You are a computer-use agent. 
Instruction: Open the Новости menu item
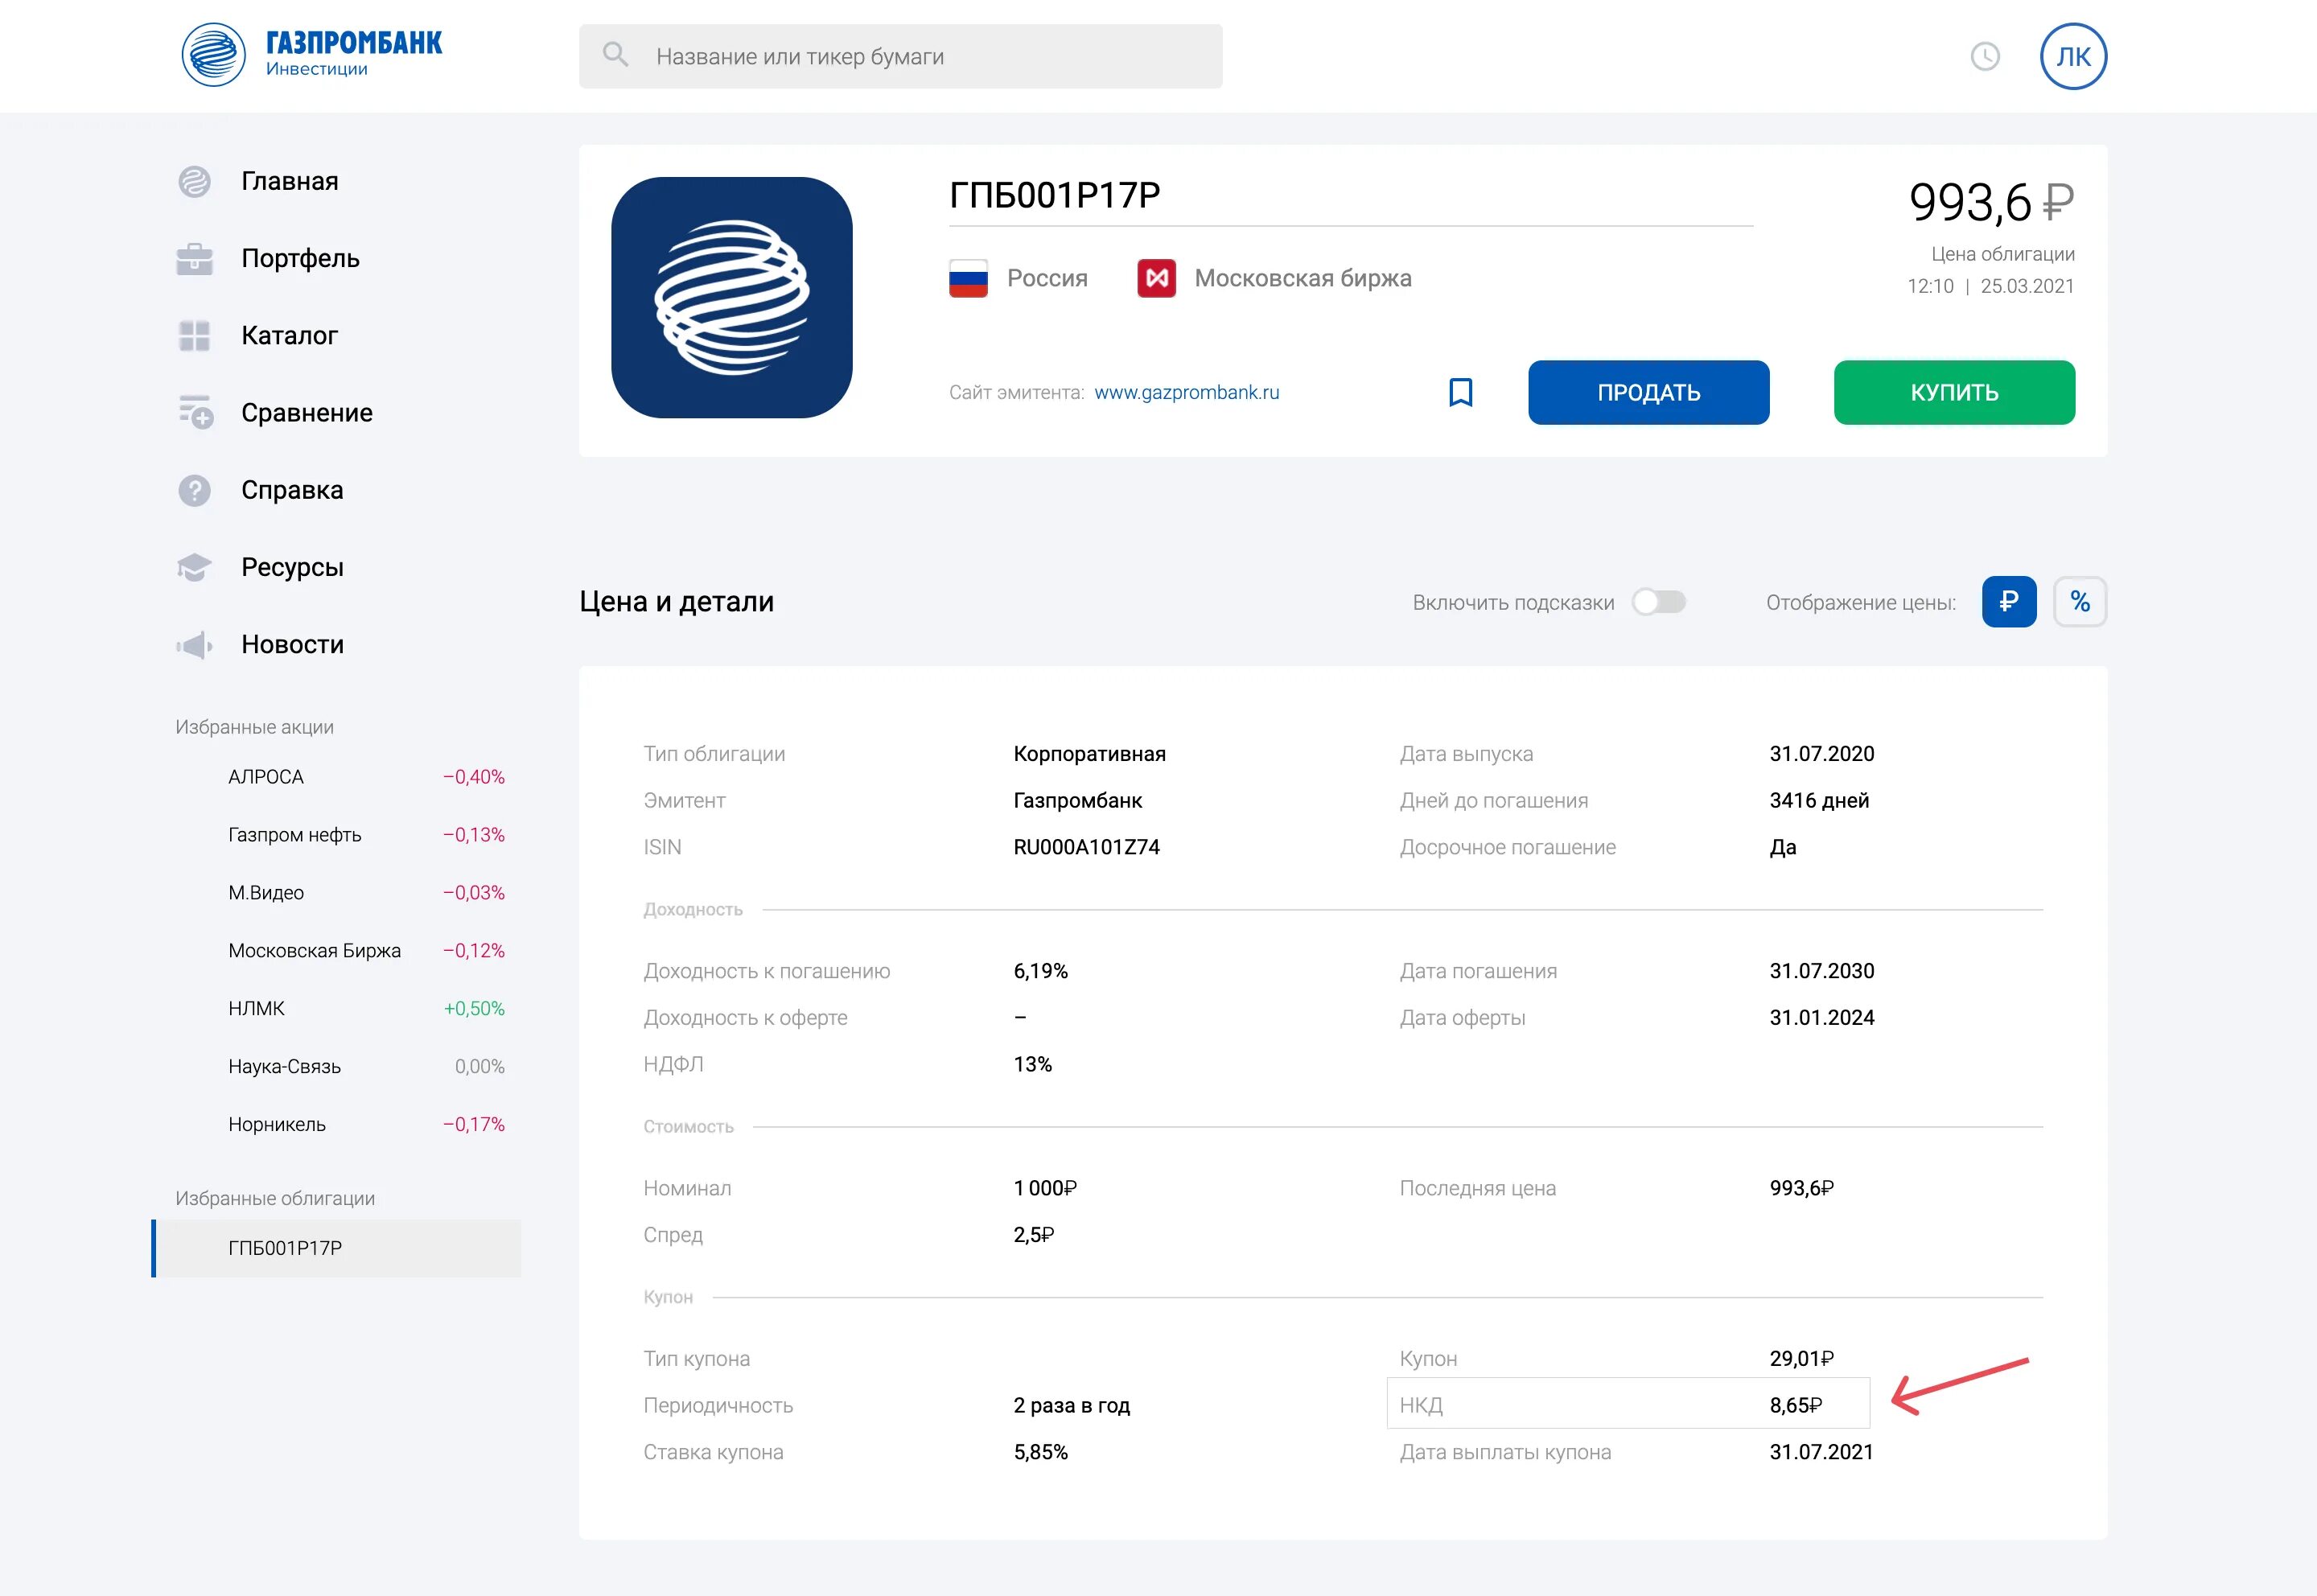[x=292, y=645]
